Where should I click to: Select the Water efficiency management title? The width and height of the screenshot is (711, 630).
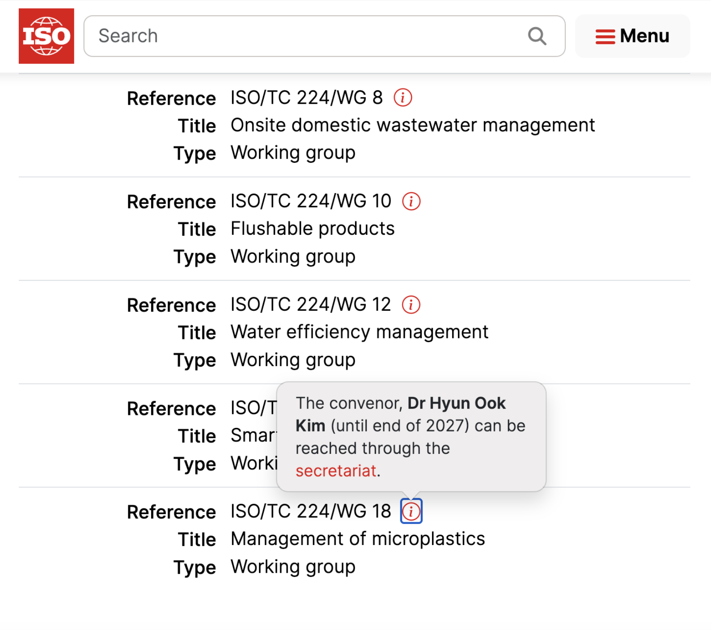[x=360, y=332]
